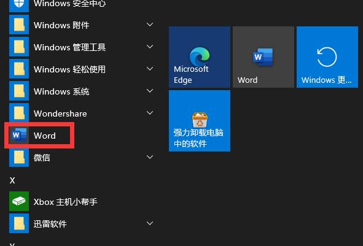Select the Xbox 主机小帮手 label
This screenshot has height=246, width=363.
tap(66, 202)
